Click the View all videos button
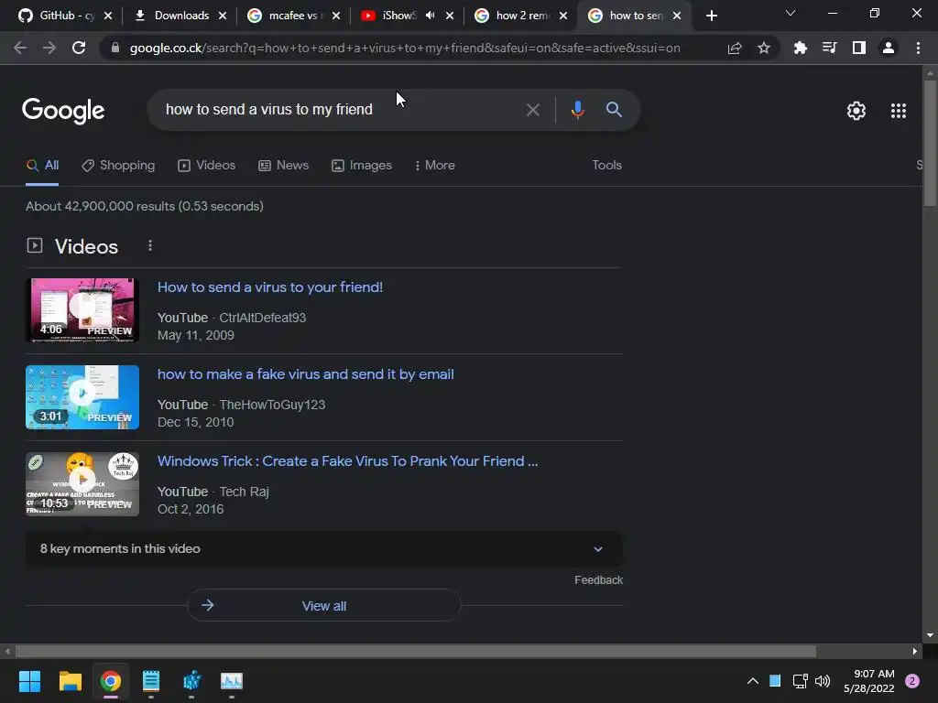The image size is (938, 703). click(x=323, y=606)
